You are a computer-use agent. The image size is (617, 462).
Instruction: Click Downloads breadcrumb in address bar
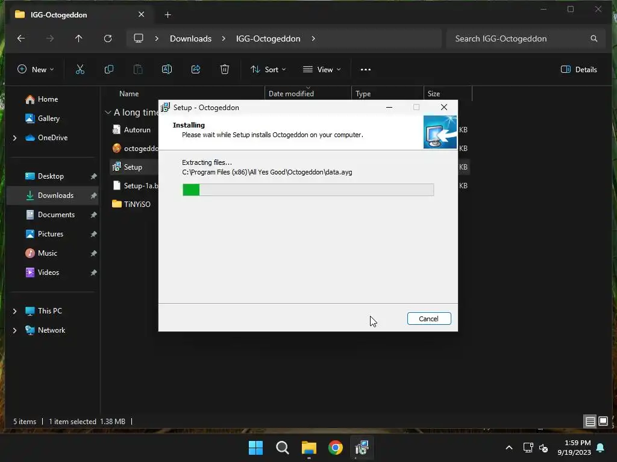(190, 38)
